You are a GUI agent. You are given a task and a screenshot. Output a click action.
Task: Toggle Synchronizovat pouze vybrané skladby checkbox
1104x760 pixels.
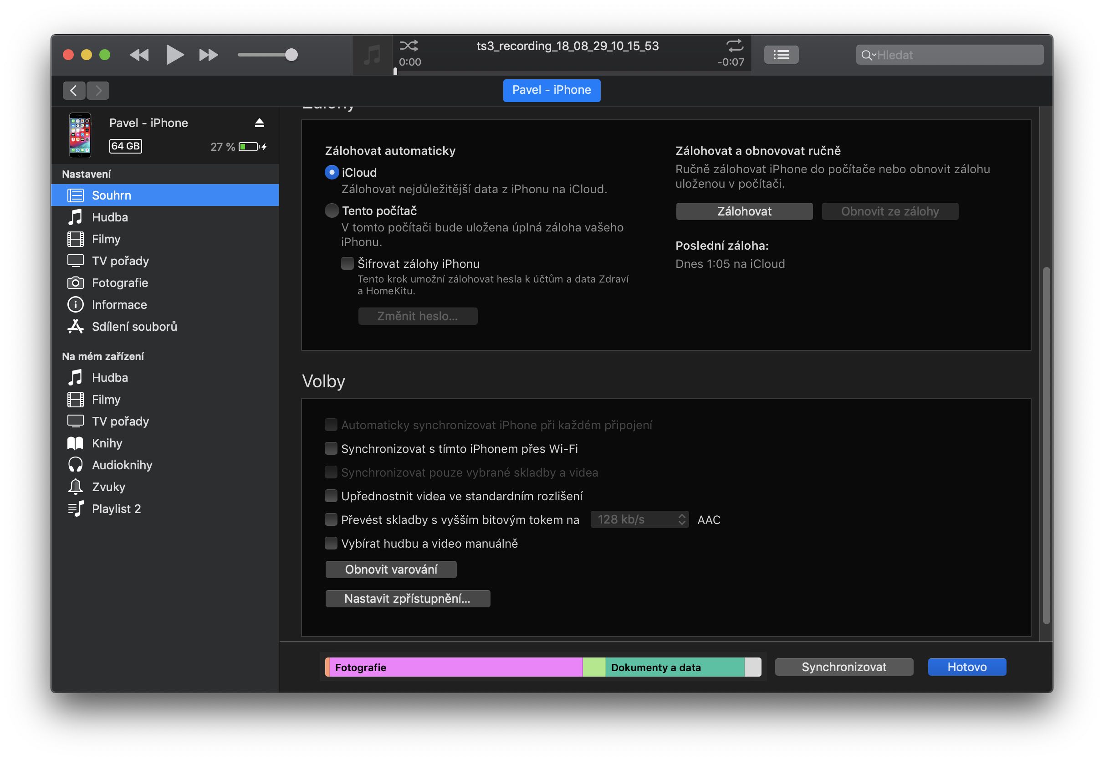click(x=331, y=472)
